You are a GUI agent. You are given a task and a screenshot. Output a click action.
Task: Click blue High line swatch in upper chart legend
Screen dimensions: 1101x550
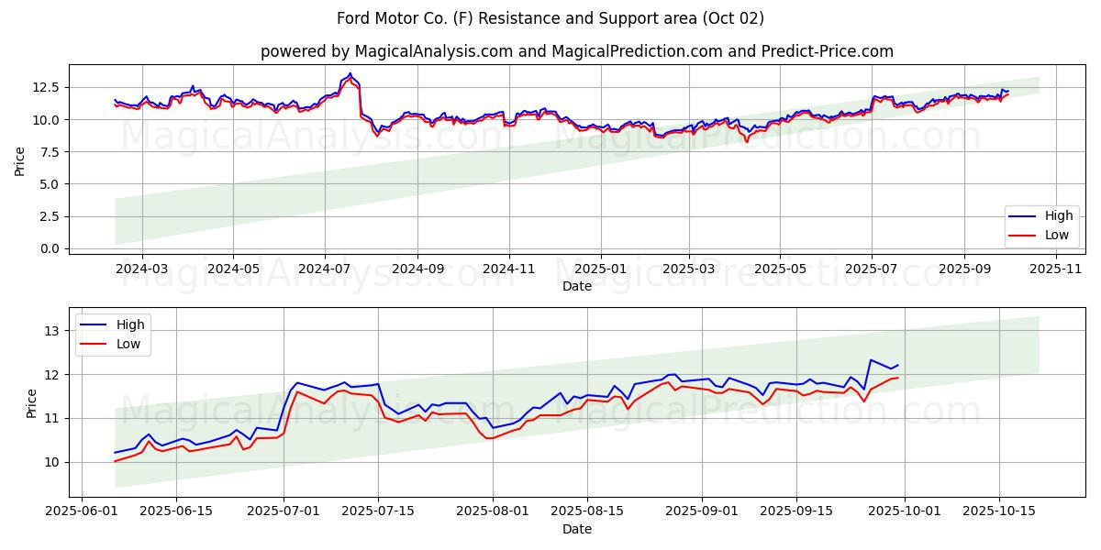(1023, 216)
